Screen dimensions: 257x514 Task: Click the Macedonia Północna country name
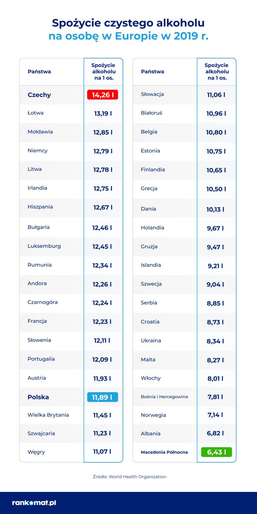(164, 452)
